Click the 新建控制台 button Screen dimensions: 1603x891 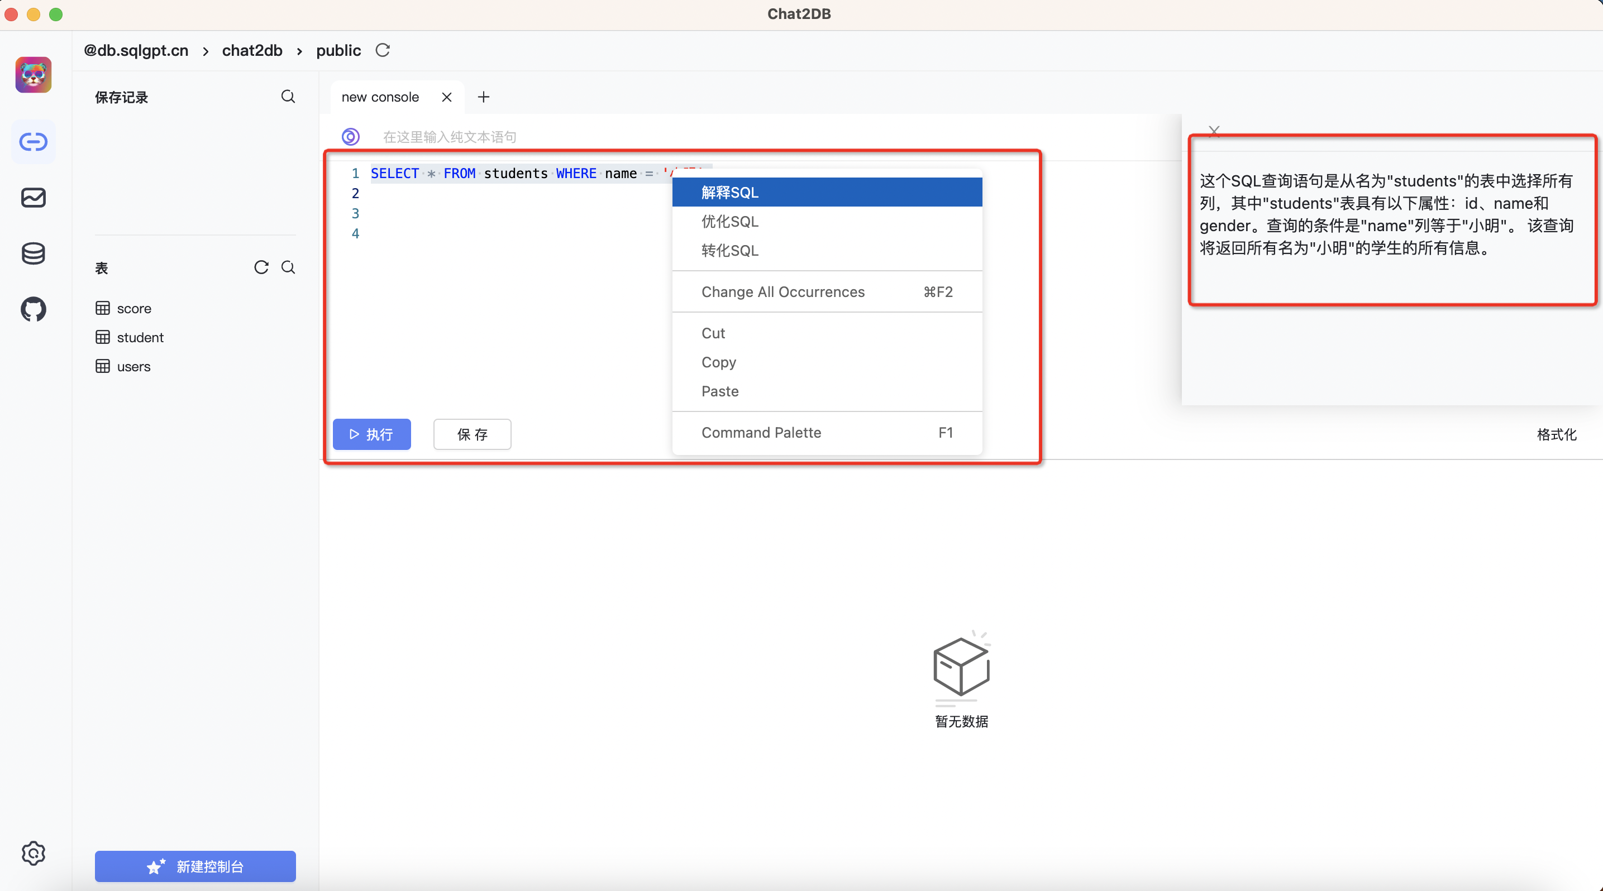click(195, 866)
